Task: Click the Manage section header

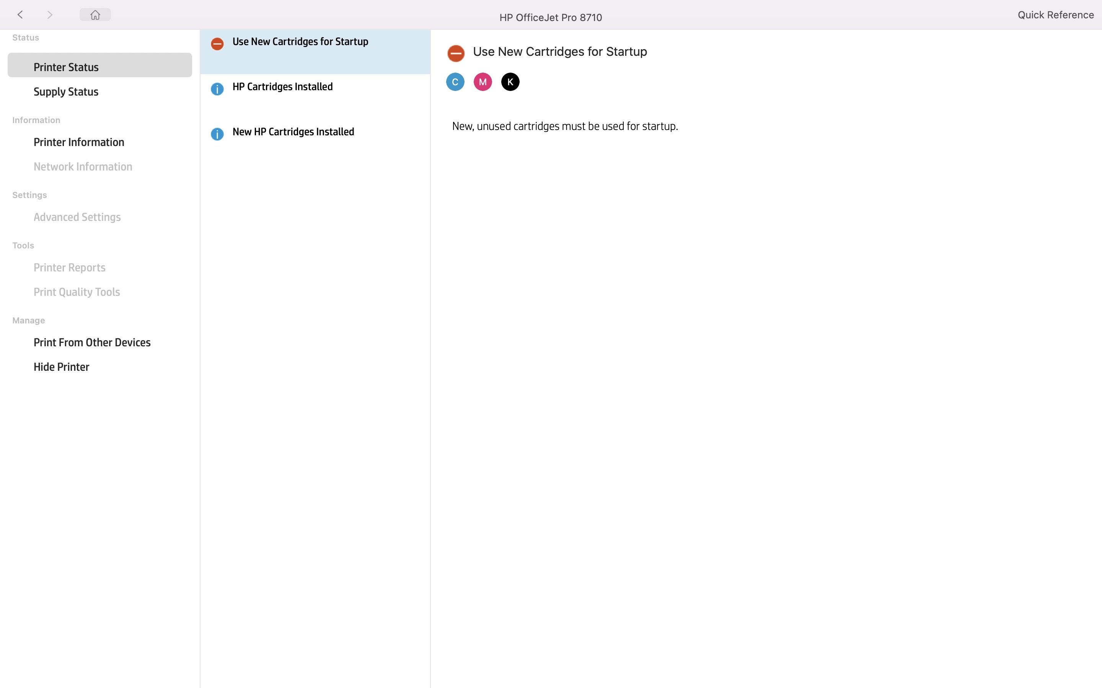Action: 29,321
